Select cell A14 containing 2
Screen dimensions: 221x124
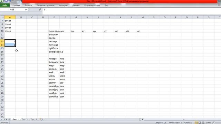pos(10,45)
